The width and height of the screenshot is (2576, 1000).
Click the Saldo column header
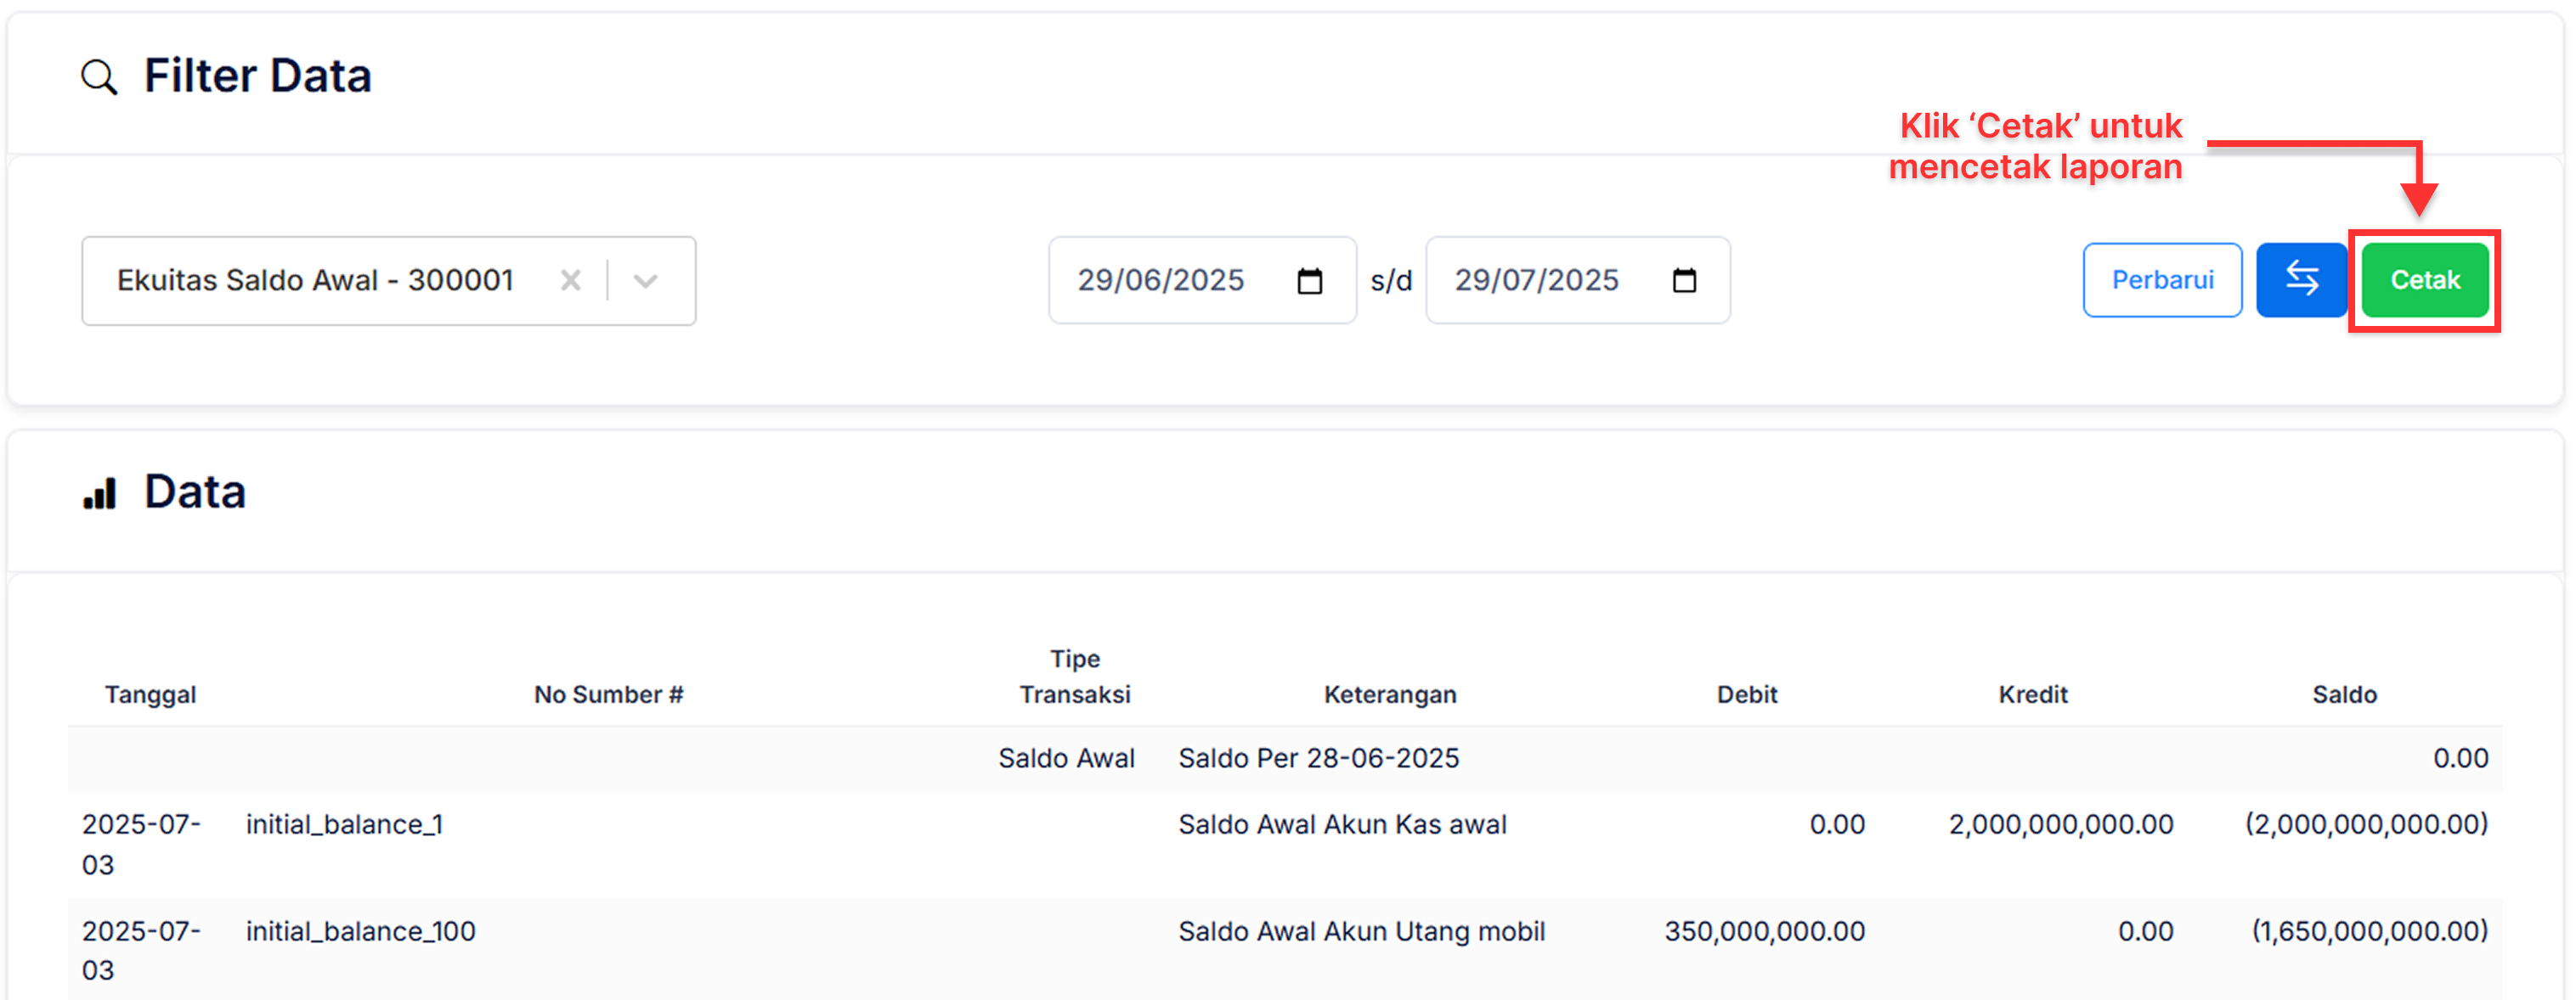pos(2343,694)
